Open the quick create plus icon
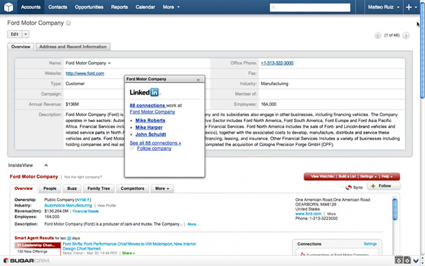425x266 pixels. click(x=409, y=8)
